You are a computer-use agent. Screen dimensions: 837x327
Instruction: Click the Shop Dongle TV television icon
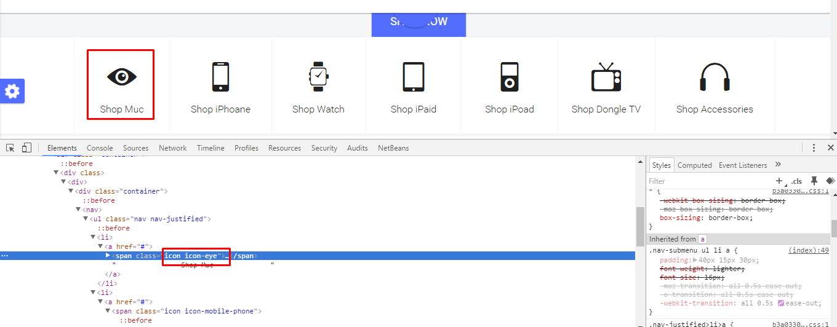[x=606, y=77]
